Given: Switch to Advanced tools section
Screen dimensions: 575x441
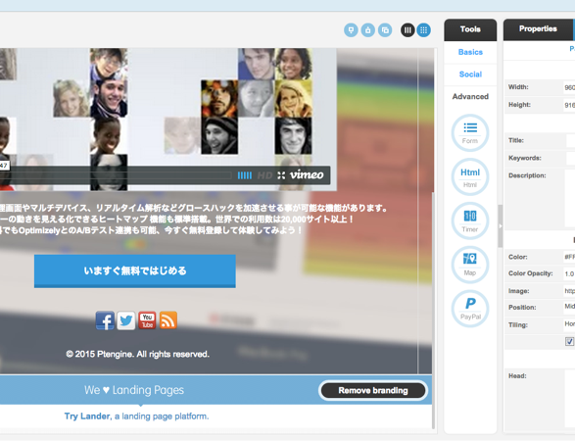Looking at the screenshot, I should tap(470, 96).
